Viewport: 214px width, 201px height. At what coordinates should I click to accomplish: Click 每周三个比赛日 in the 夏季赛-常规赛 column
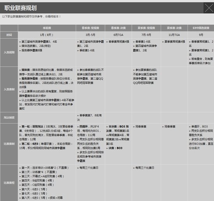pos(144,168)
